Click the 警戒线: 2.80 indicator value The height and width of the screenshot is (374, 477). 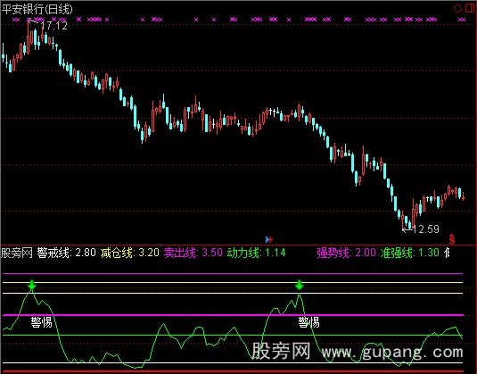(x=67, y=253)
